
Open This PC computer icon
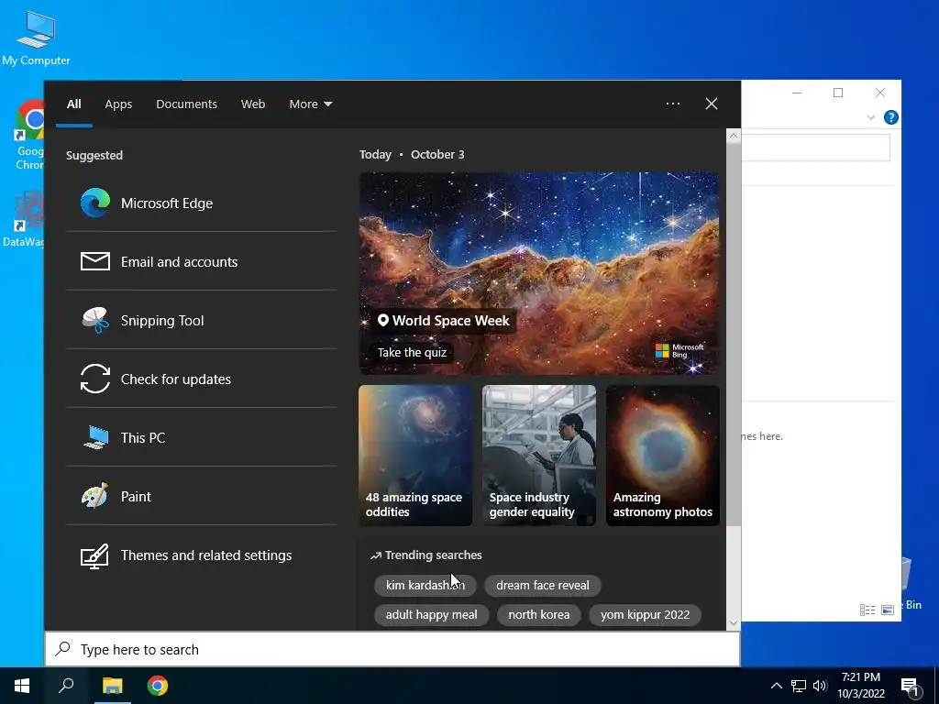[95, 437]
